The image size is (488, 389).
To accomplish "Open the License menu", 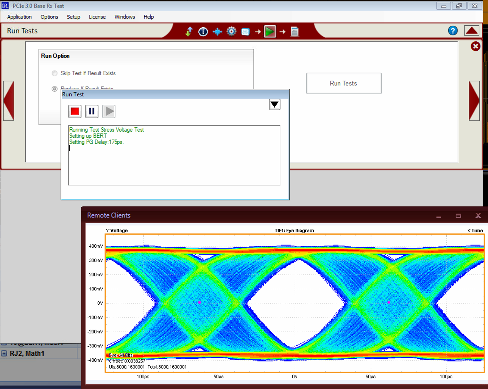I will click(97, 17).
